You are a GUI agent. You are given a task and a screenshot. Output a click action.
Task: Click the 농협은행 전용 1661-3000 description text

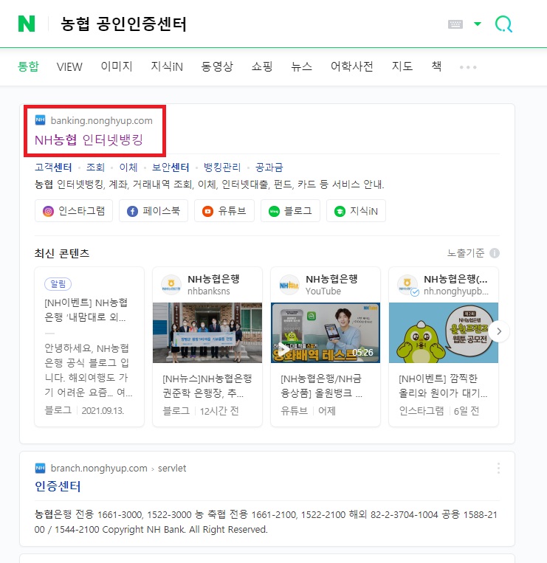click(x=266, y=522)
